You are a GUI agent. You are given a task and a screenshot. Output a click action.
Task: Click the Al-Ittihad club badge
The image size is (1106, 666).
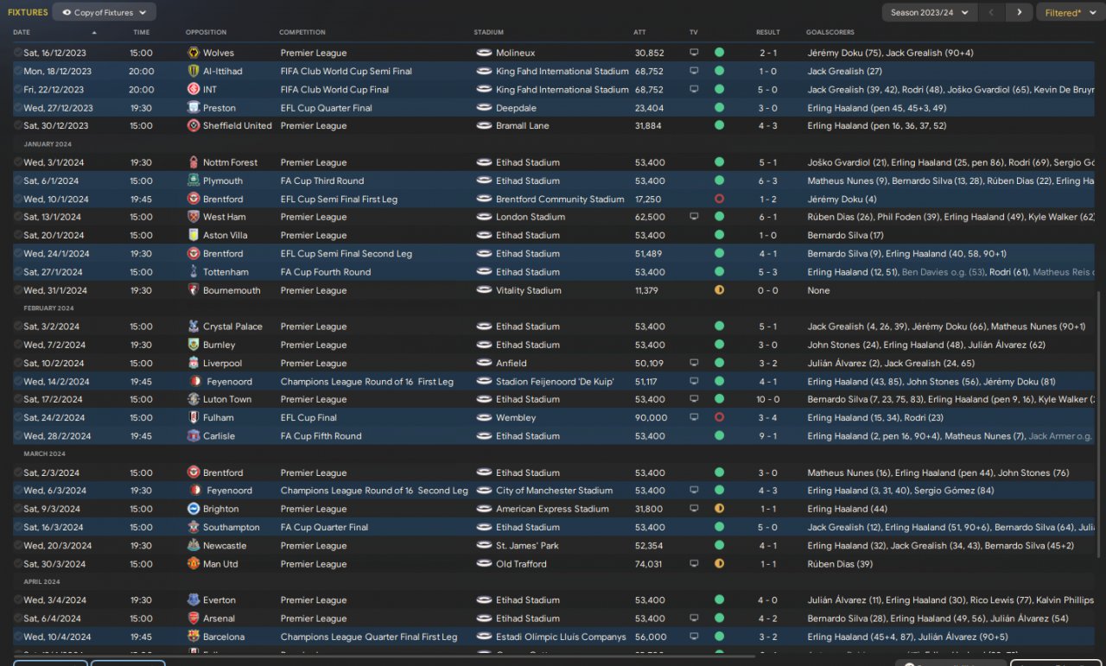[x=194, y=72]
